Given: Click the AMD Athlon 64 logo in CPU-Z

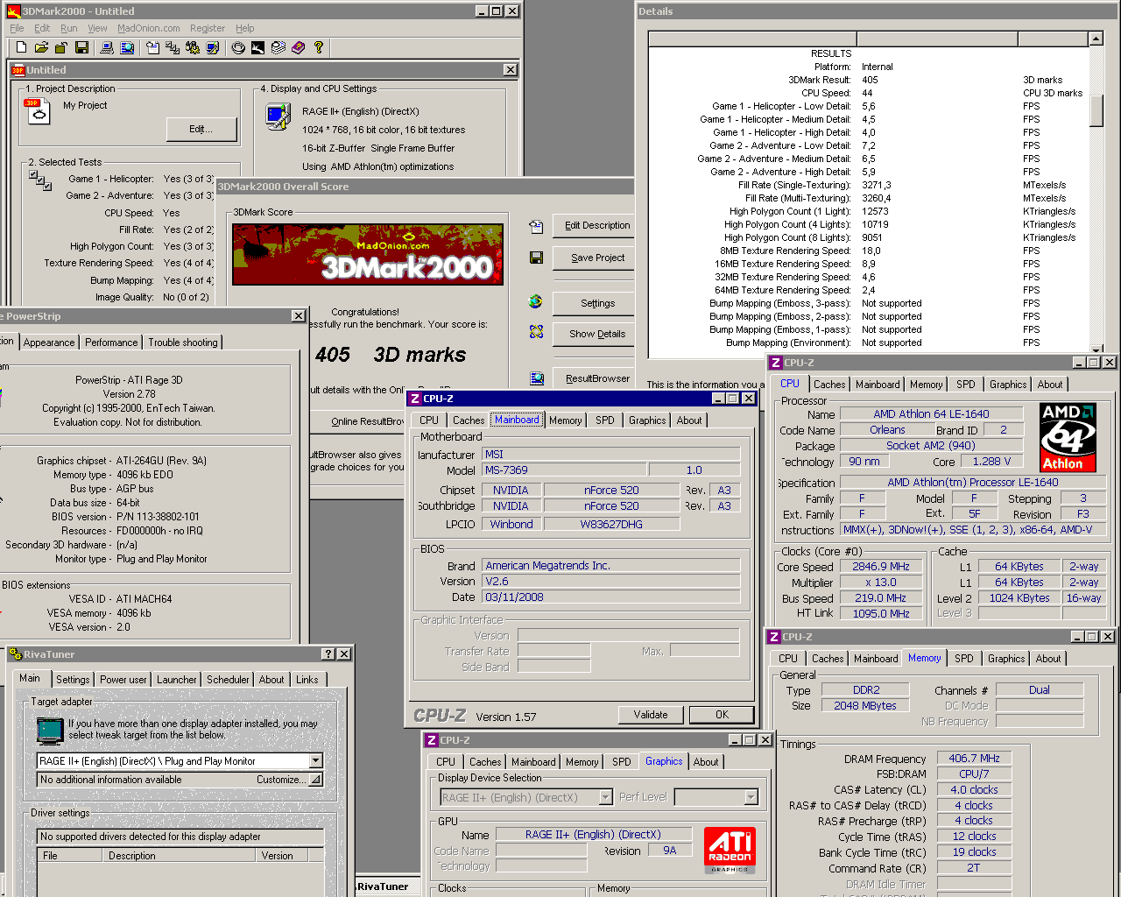Looking at the screenshot, I should [1068, 437].
